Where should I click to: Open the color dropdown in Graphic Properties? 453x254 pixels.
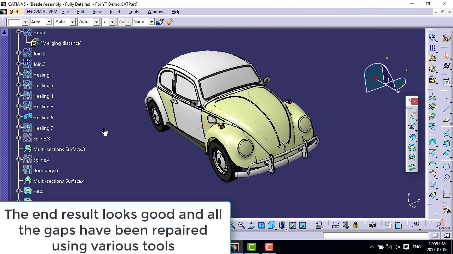point(25,22)
